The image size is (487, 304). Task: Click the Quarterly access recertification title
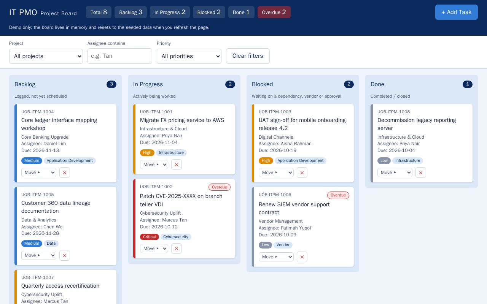tap(60, 286)
